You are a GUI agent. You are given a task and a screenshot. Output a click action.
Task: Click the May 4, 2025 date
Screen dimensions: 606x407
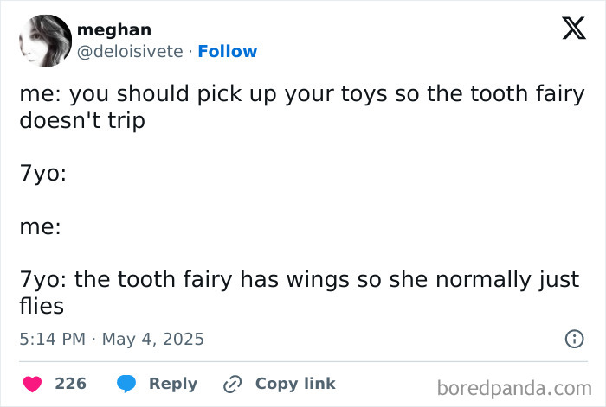(x=152, y=339)
